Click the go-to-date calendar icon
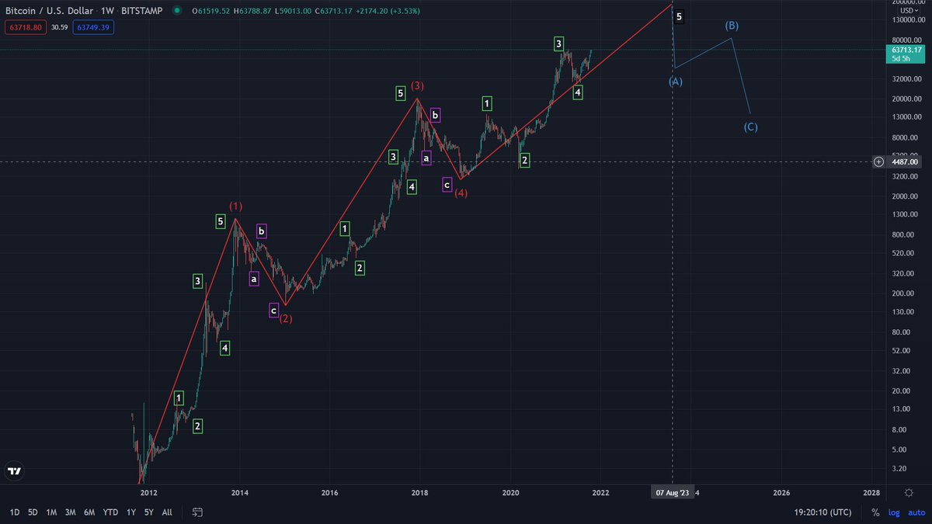The height and width of the screenshot is (524, 932). (x=196, y=512)
